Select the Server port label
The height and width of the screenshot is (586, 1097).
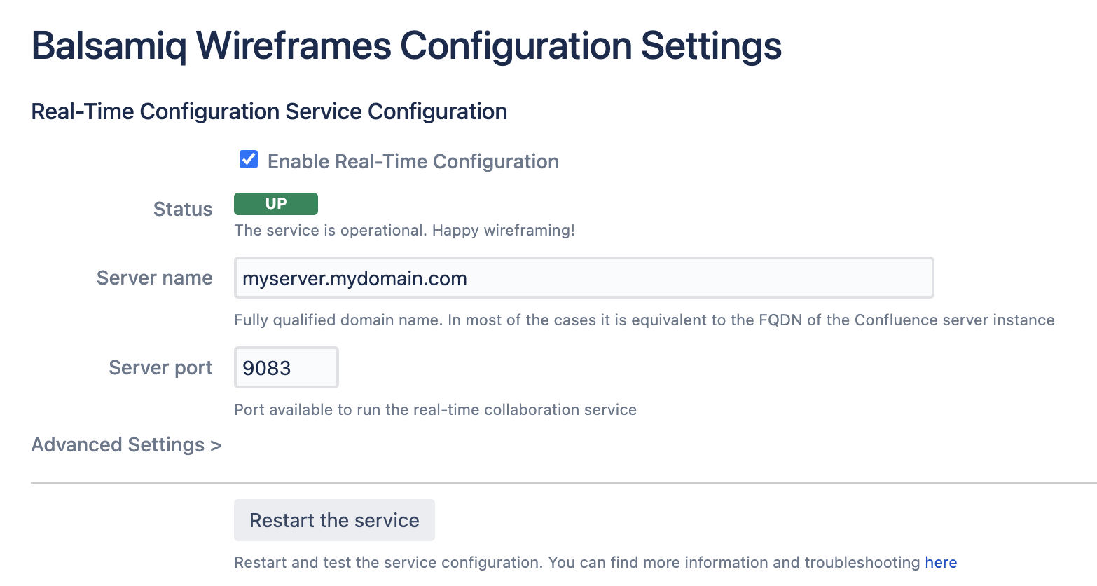click(161, 368)
